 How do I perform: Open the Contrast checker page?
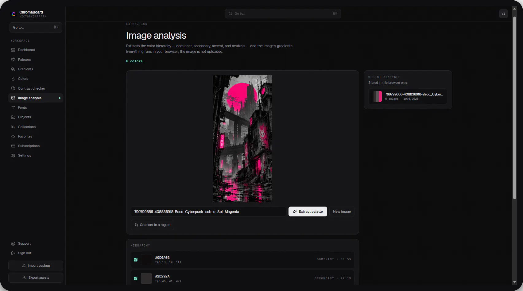click(x=36, y=88)
